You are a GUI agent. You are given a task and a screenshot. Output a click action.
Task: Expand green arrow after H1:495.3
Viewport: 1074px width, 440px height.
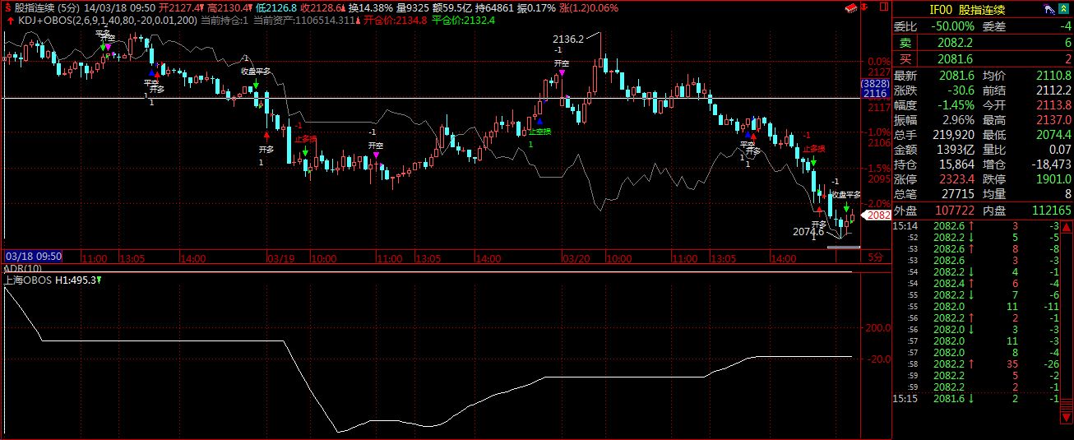click(99, 280)
